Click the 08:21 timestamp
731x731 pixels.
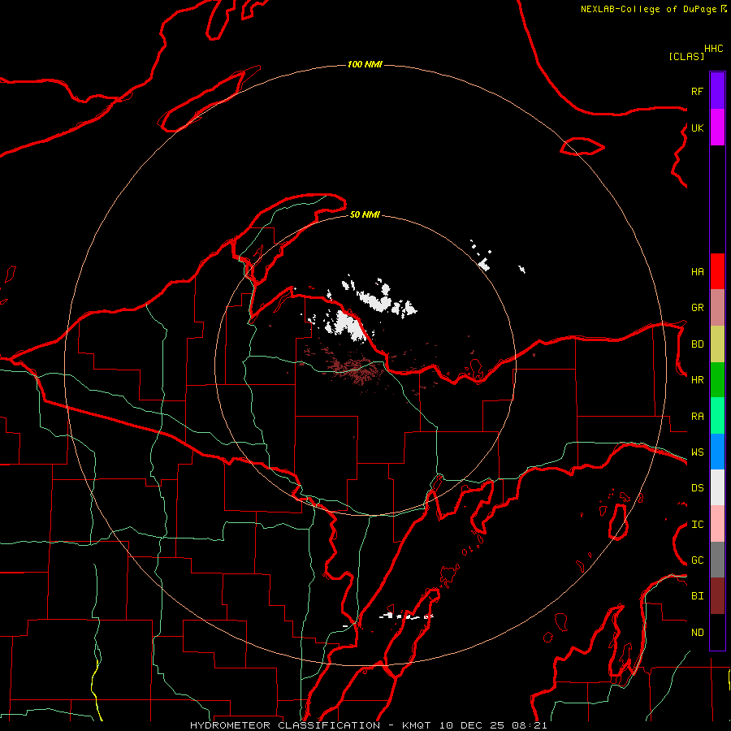[529, 725]
